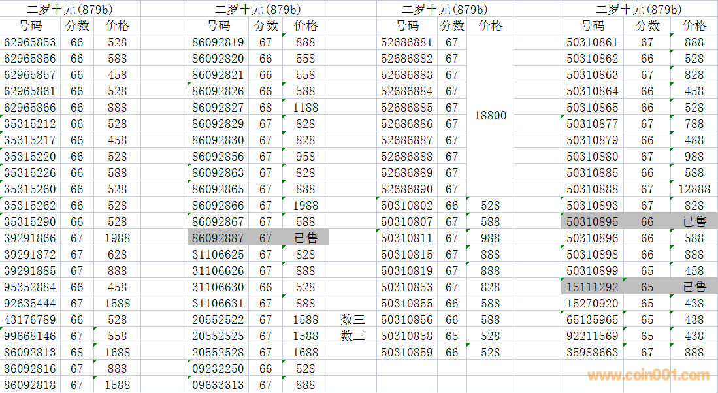
Task: Click the serial number 50310802 cell
Action: (406, 205)
